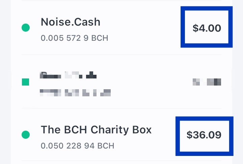Click divider line beneath The BCH Charity Box row
Image resolution: width=243 pixels, height=164 pixels.
click(122, 161)
